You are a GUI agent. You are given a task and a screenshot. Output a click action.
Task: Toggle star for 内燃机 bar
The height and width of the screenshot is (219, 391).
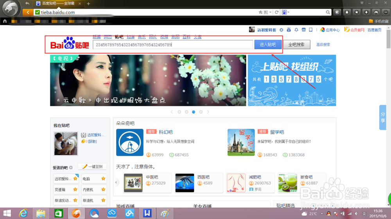pyautogui.click(x=103, y=189)
